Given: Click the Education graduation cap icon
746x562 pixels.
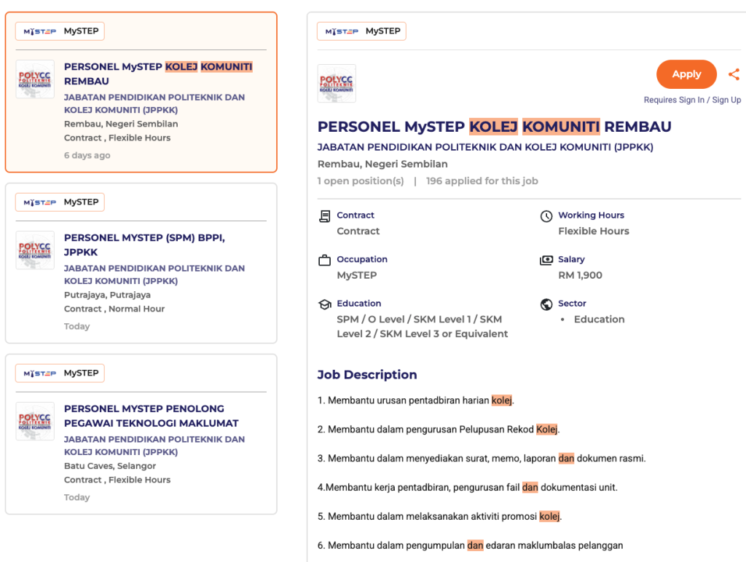Looking at the screenshot, I should point(325,304).
